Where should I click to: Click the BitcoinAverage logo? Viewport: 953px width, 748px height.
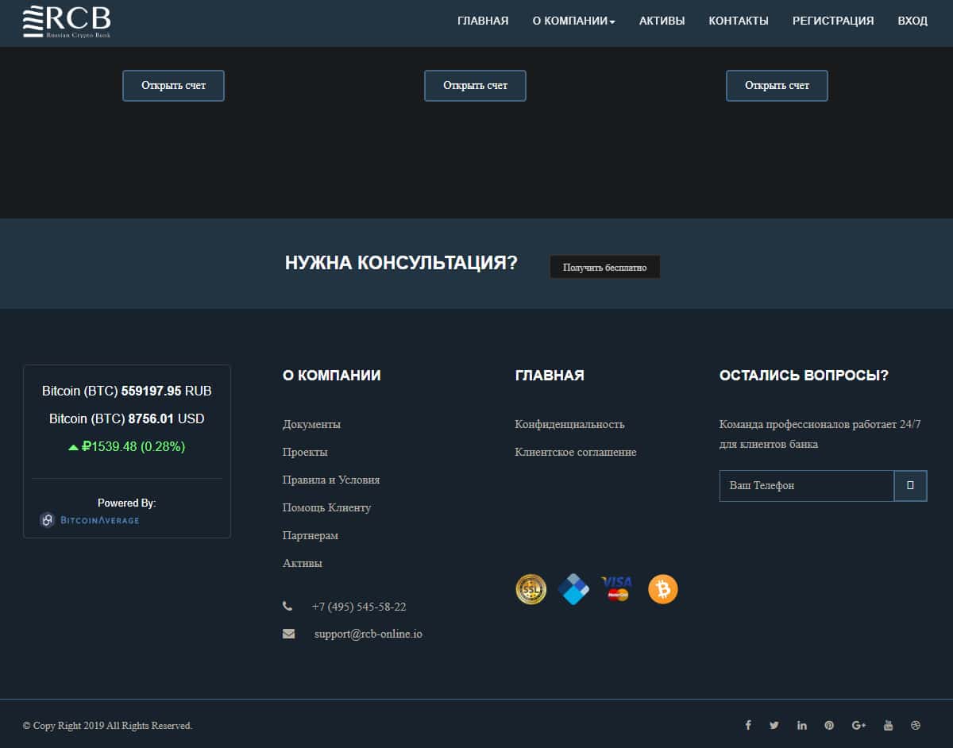coord(90,520)
